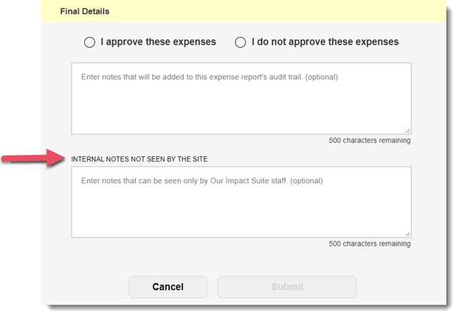
Task: Click the "I approve these expenses" label text
Action: pos(158,42)
